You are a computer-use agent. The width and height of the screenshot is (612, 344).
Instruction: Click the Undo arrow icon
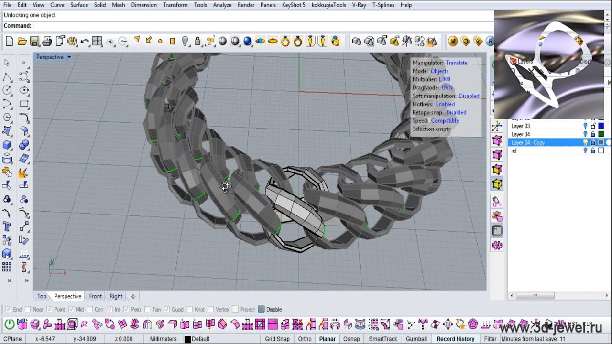tap(85, 42)
